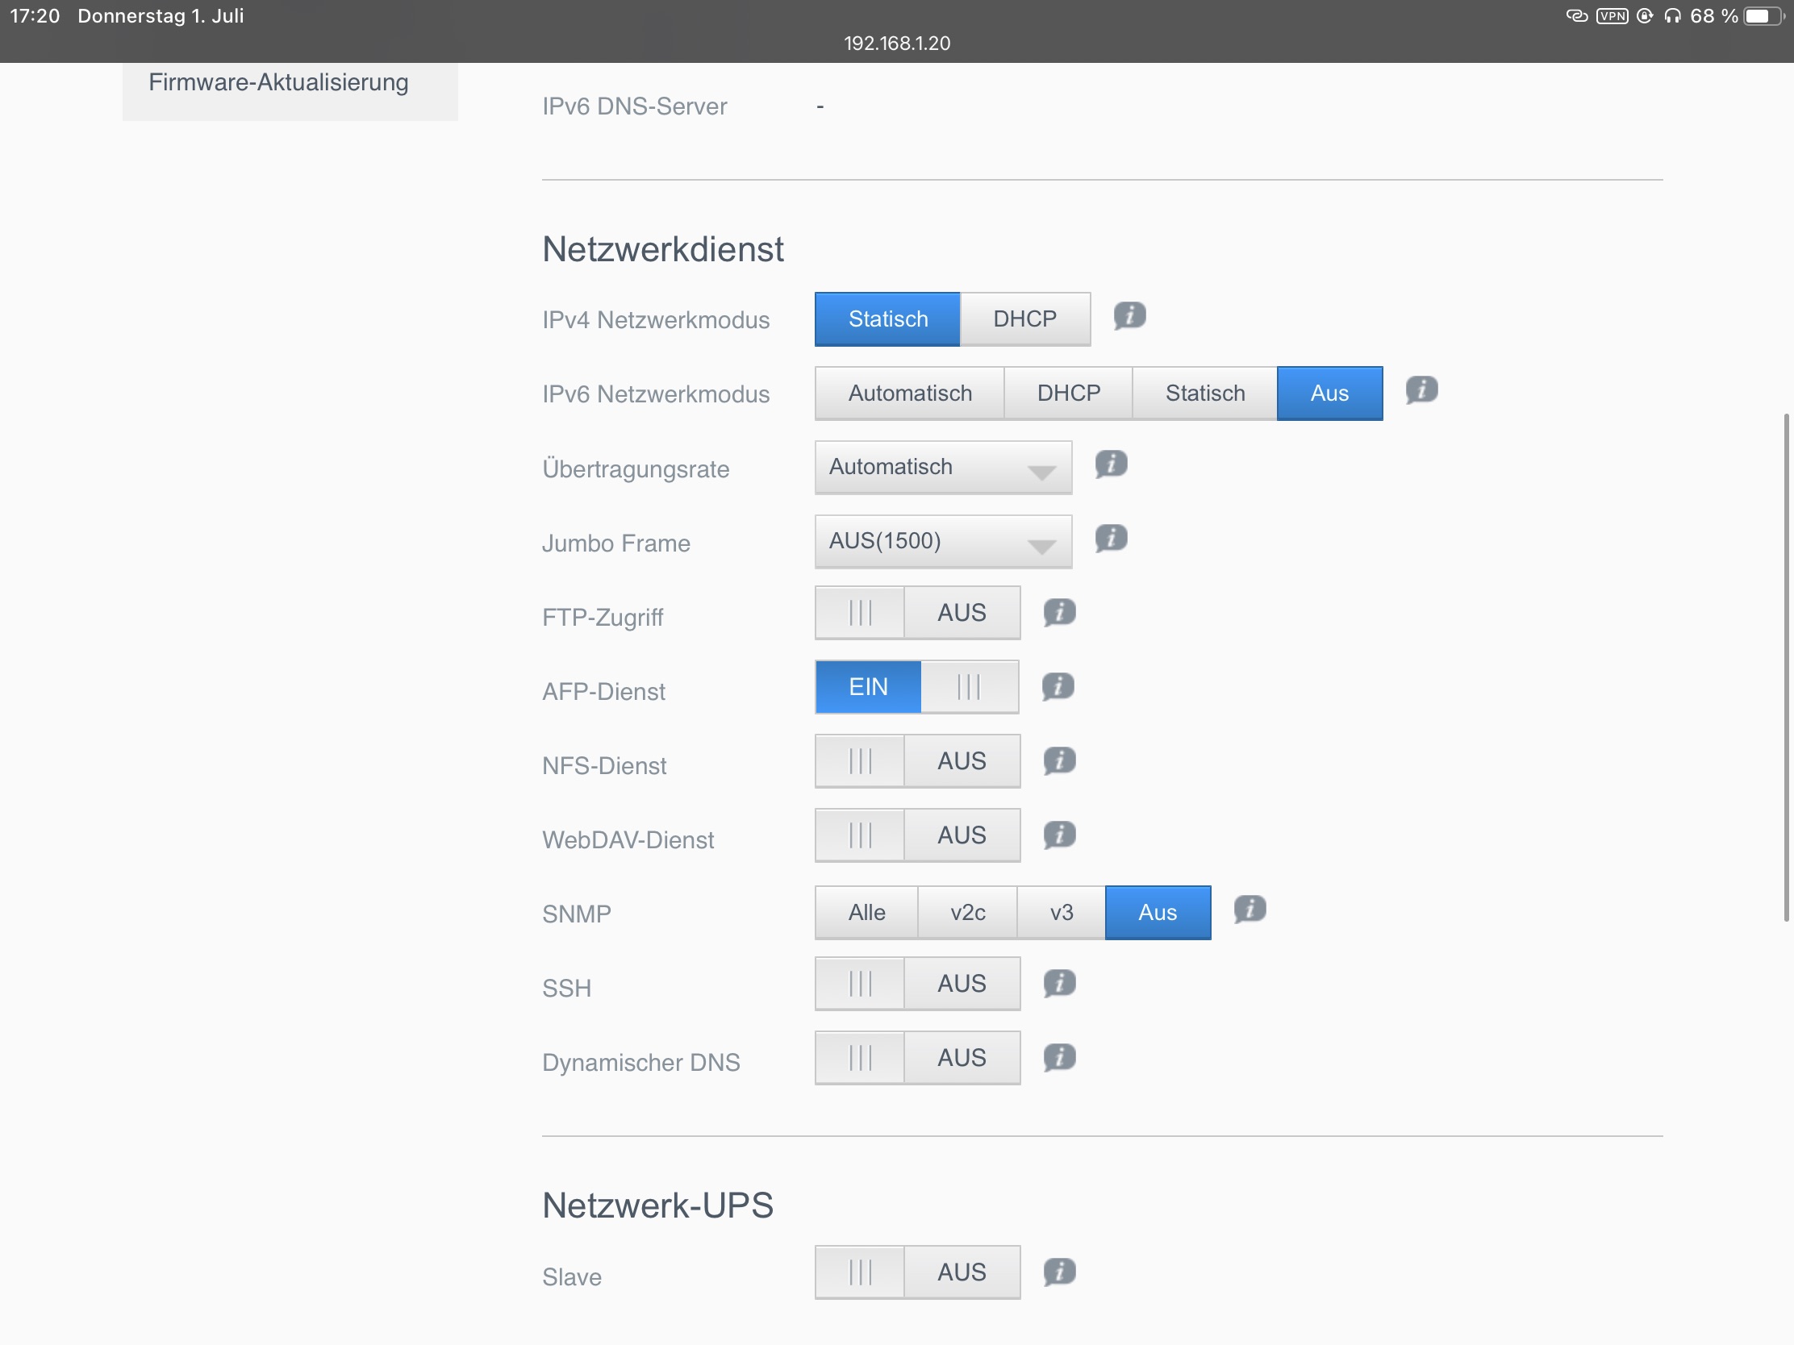
Task: Click the page scrollbar on right edge
Action: click(x=1785, y=667)
